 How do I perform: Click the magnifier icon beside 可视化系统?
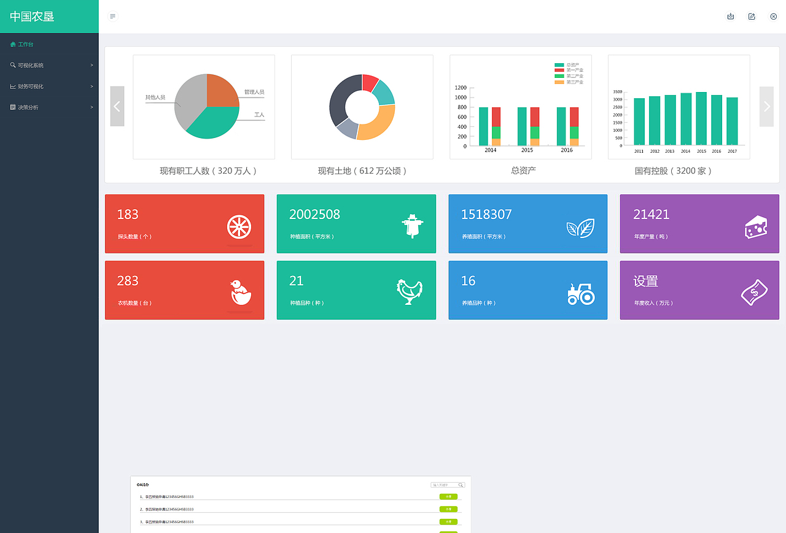(13, 65)
